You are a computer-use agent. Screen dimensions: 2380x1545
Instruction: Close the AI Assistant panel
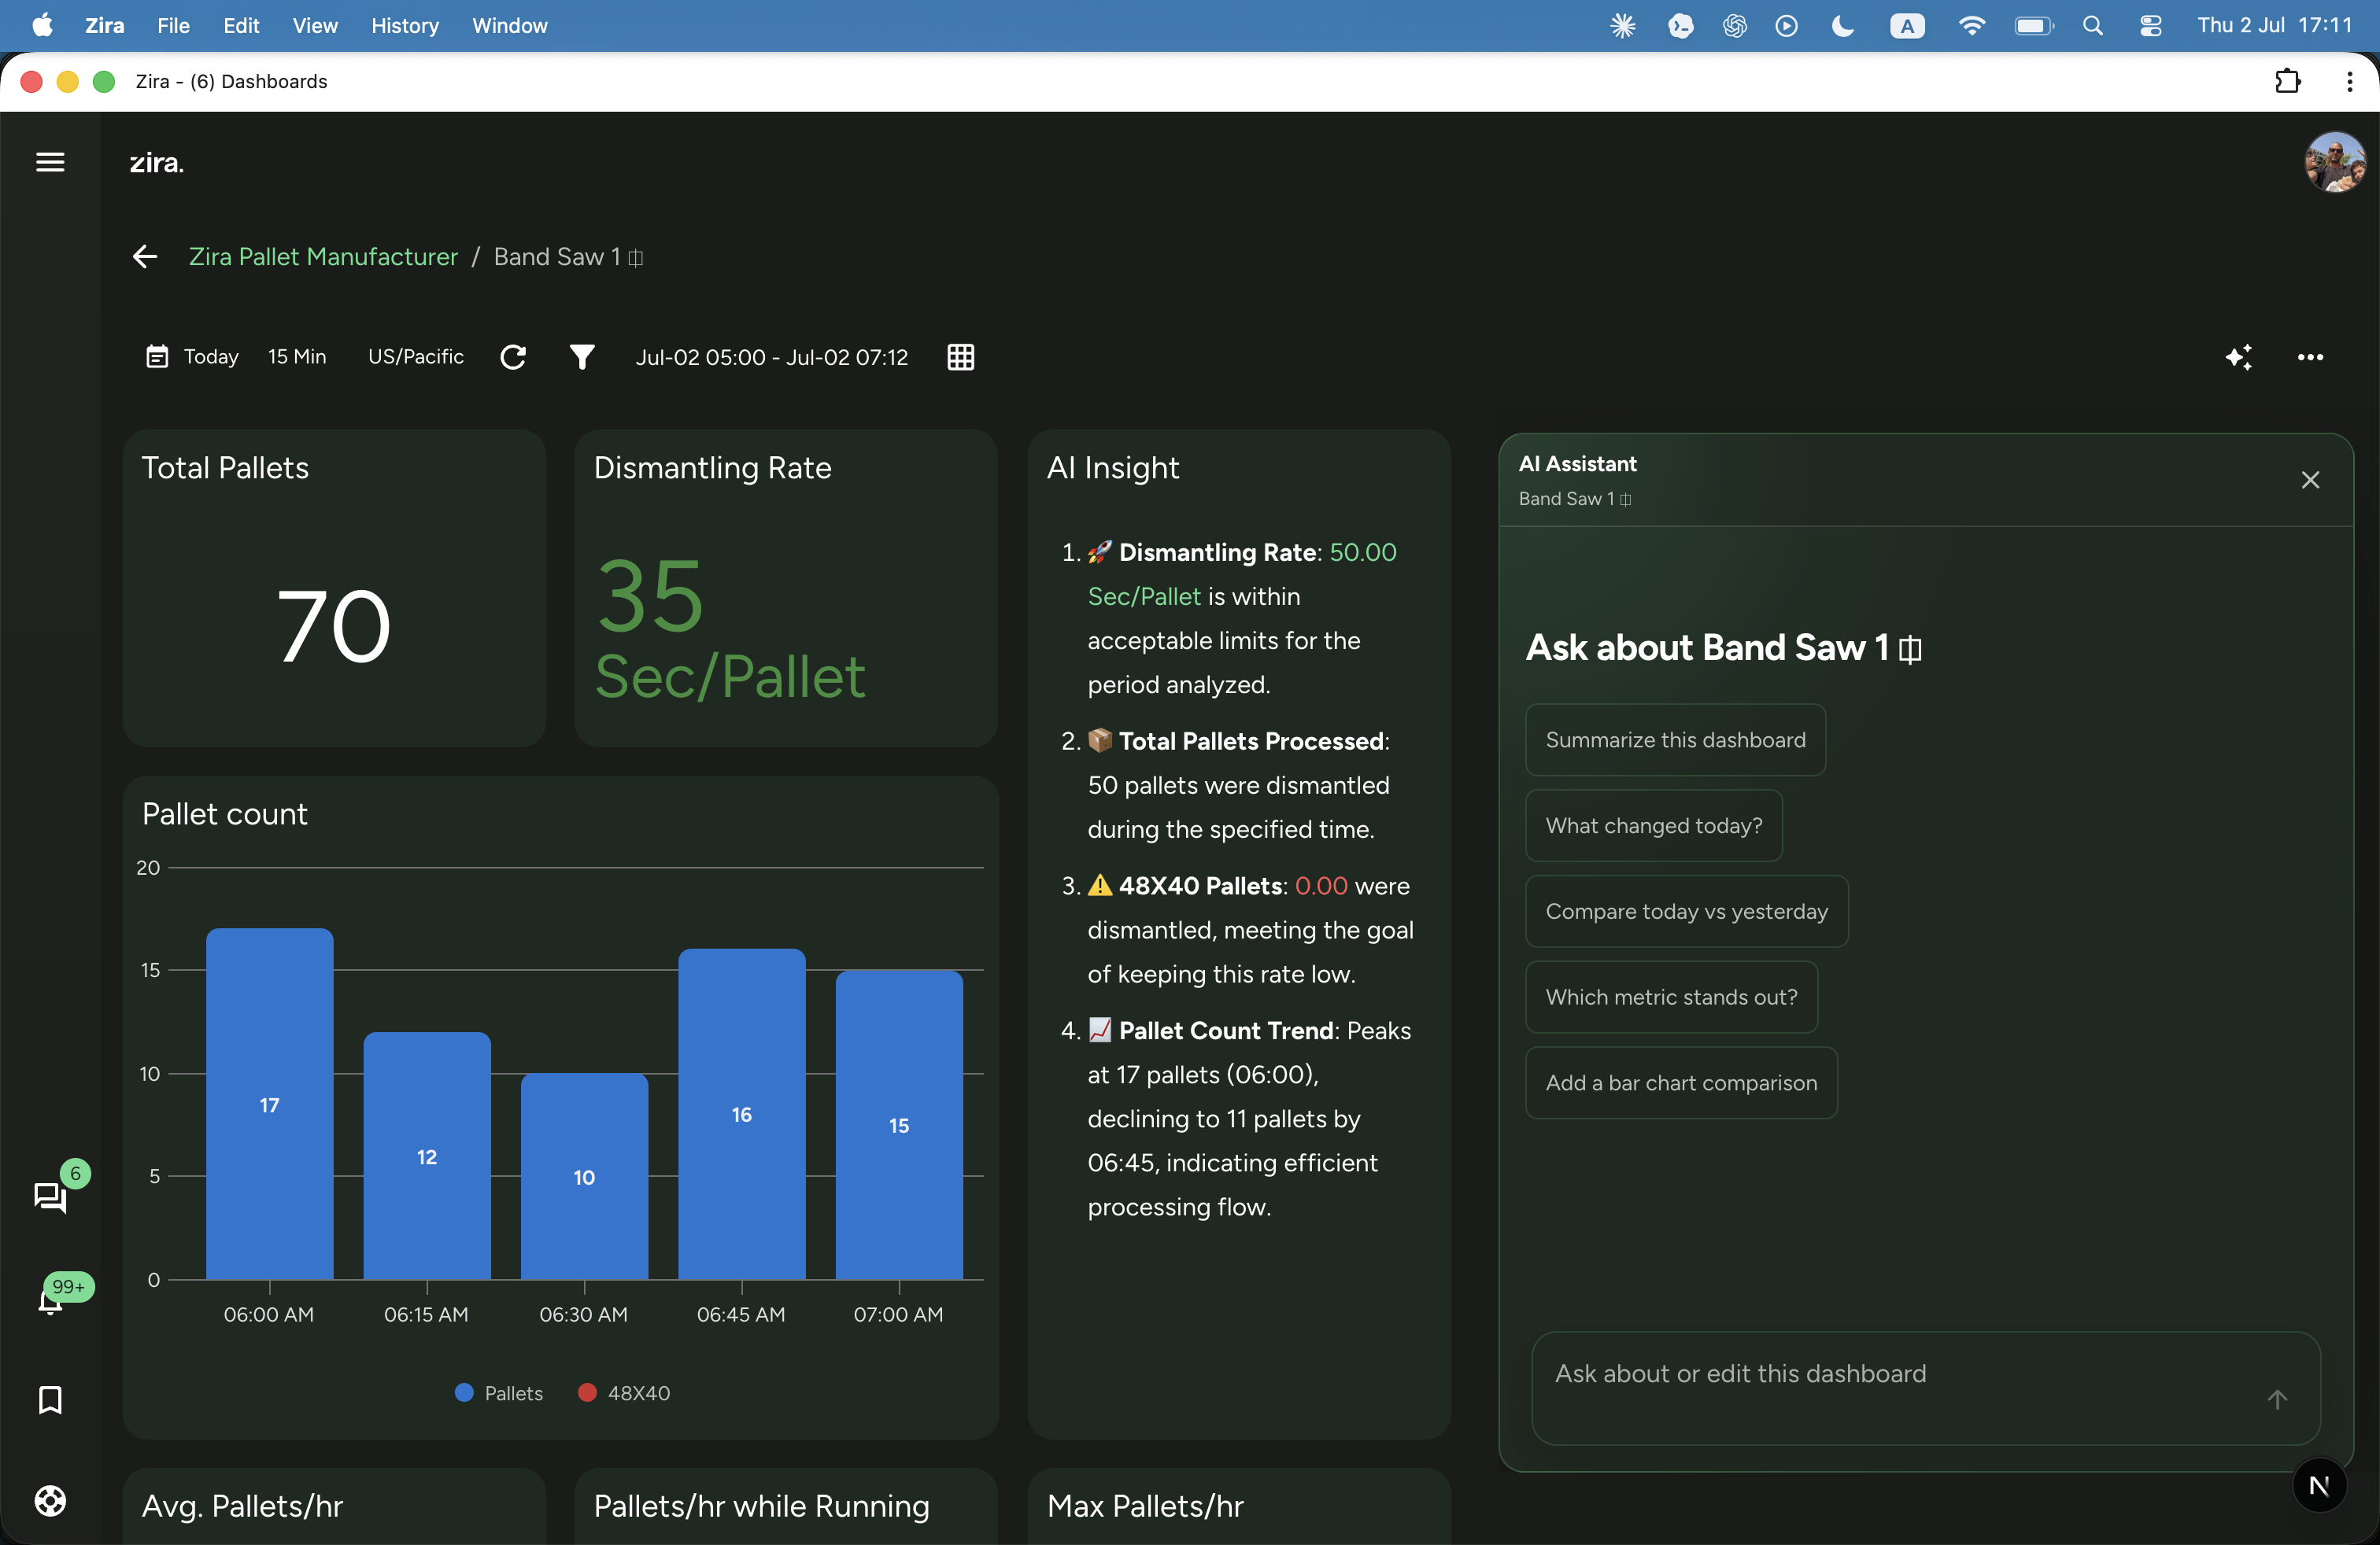pos(2310,480)
